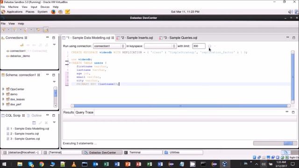Open Excel from the Windows taskbar
This screenshot has width=299, height=168.
(x=106, y=164)
